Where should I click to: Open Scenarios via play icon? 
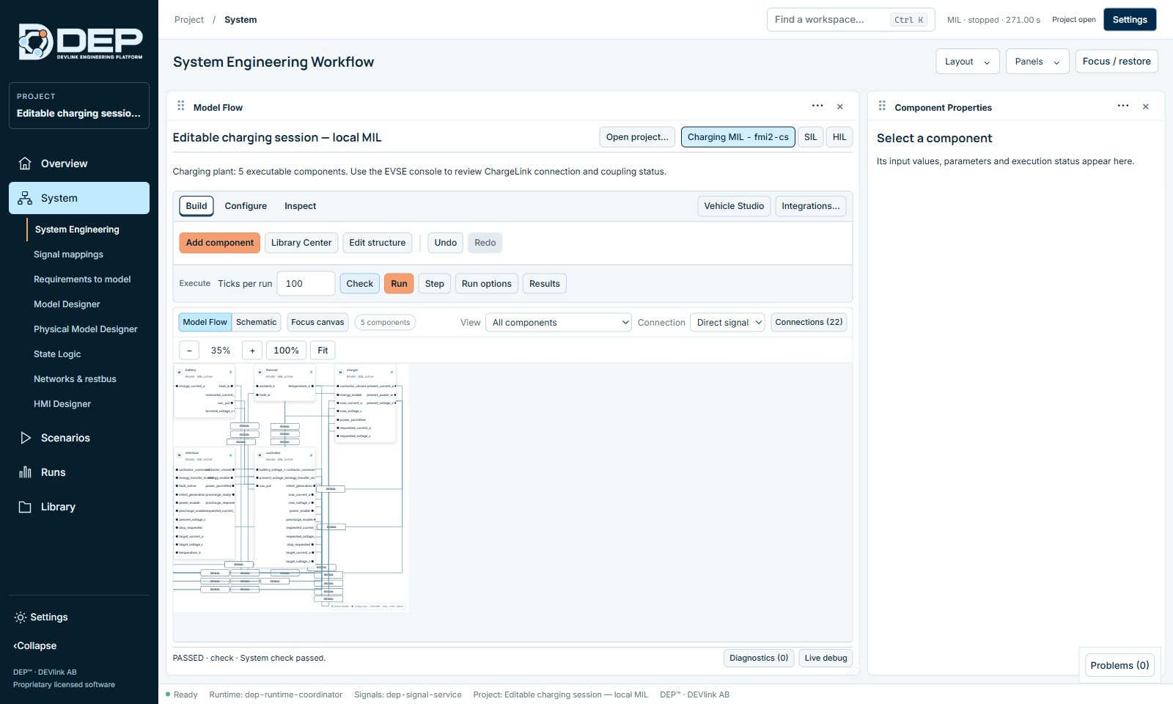(25, 438)
